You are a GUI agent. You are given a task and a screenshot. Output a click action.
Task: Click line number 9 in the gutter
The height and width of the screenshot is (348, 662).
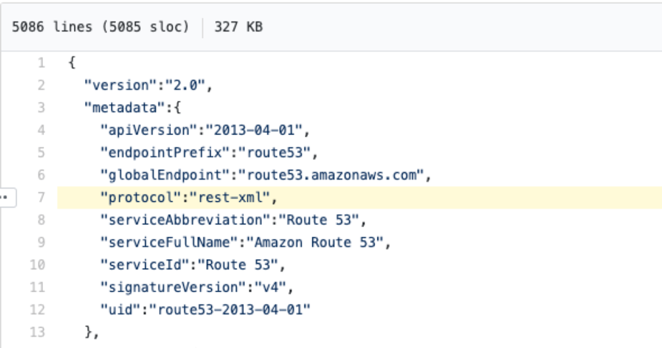[41, 242]
